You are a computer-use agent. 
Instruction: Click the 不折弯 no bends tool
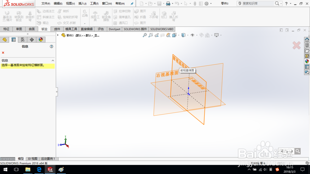coord(154,15)
